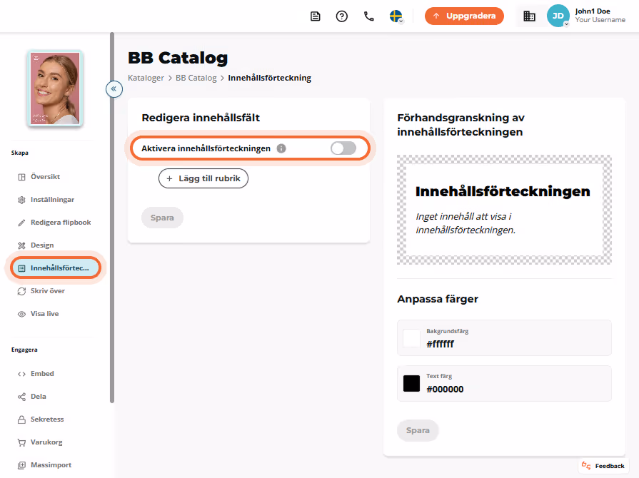Open the black Text färg swatch

411,384
